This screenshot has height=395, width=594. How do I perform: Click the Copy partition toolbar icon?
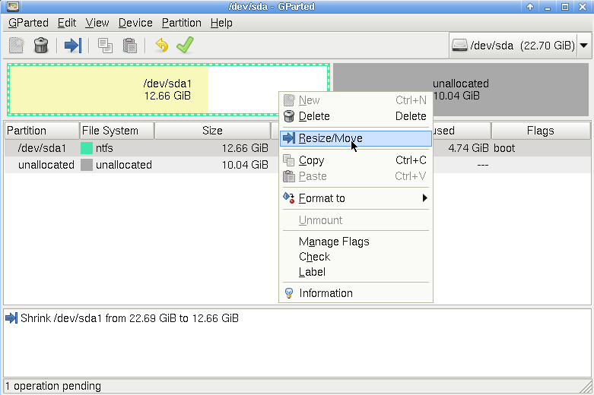pyautogui.click(x=105, y=46)
